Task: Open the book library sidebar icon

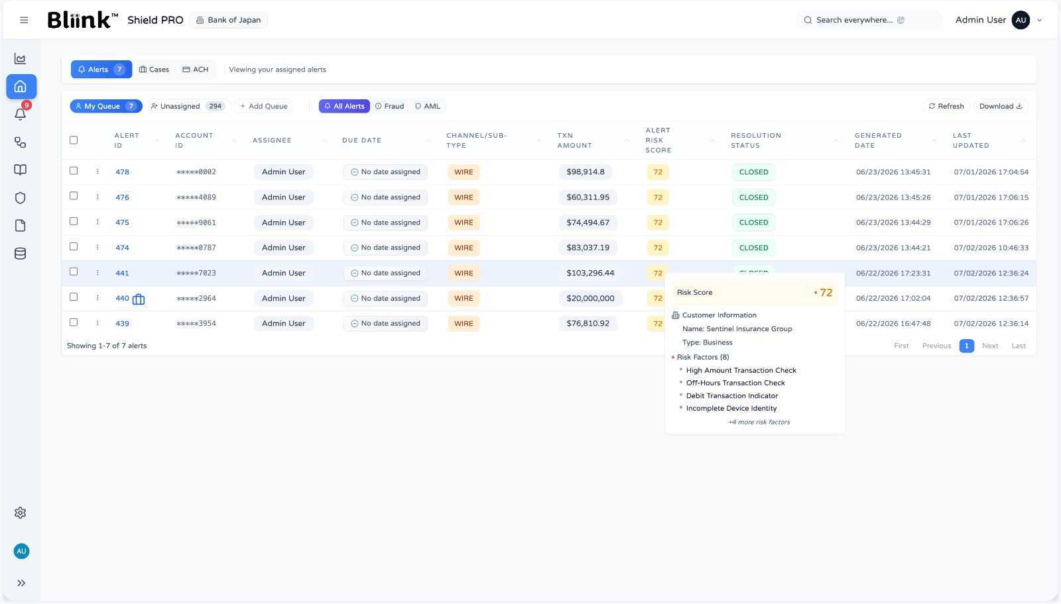Action: click(21, 170)
